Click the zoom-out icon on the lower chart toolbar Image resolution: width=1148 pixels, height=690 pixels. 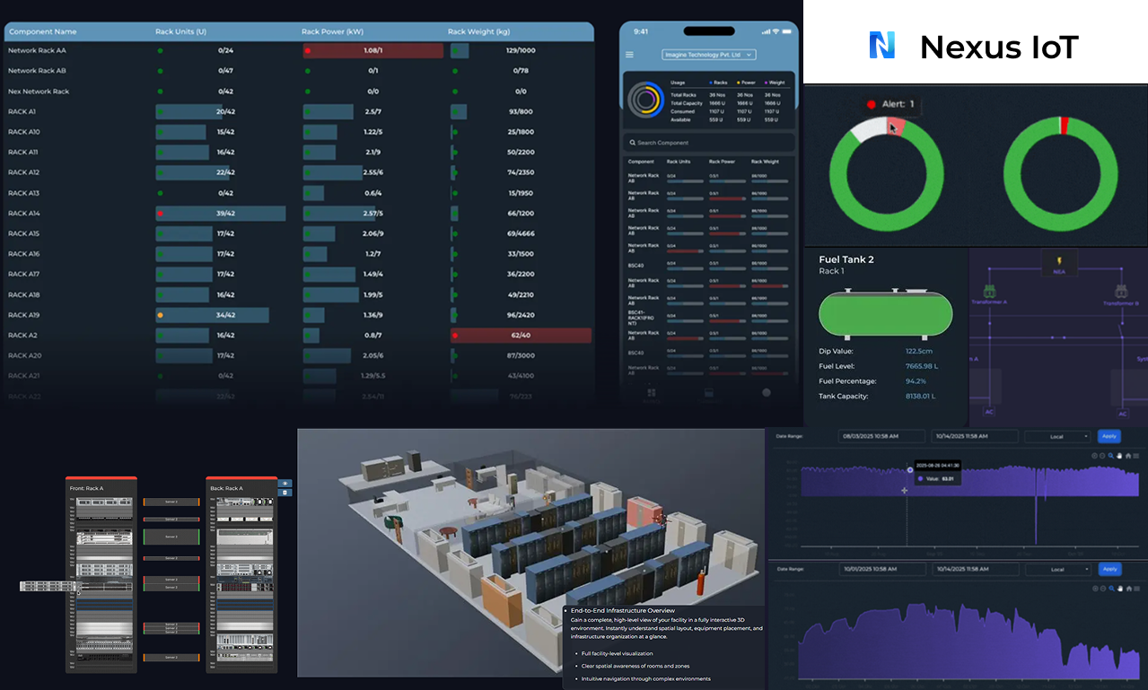click(x=1103, y=589)
